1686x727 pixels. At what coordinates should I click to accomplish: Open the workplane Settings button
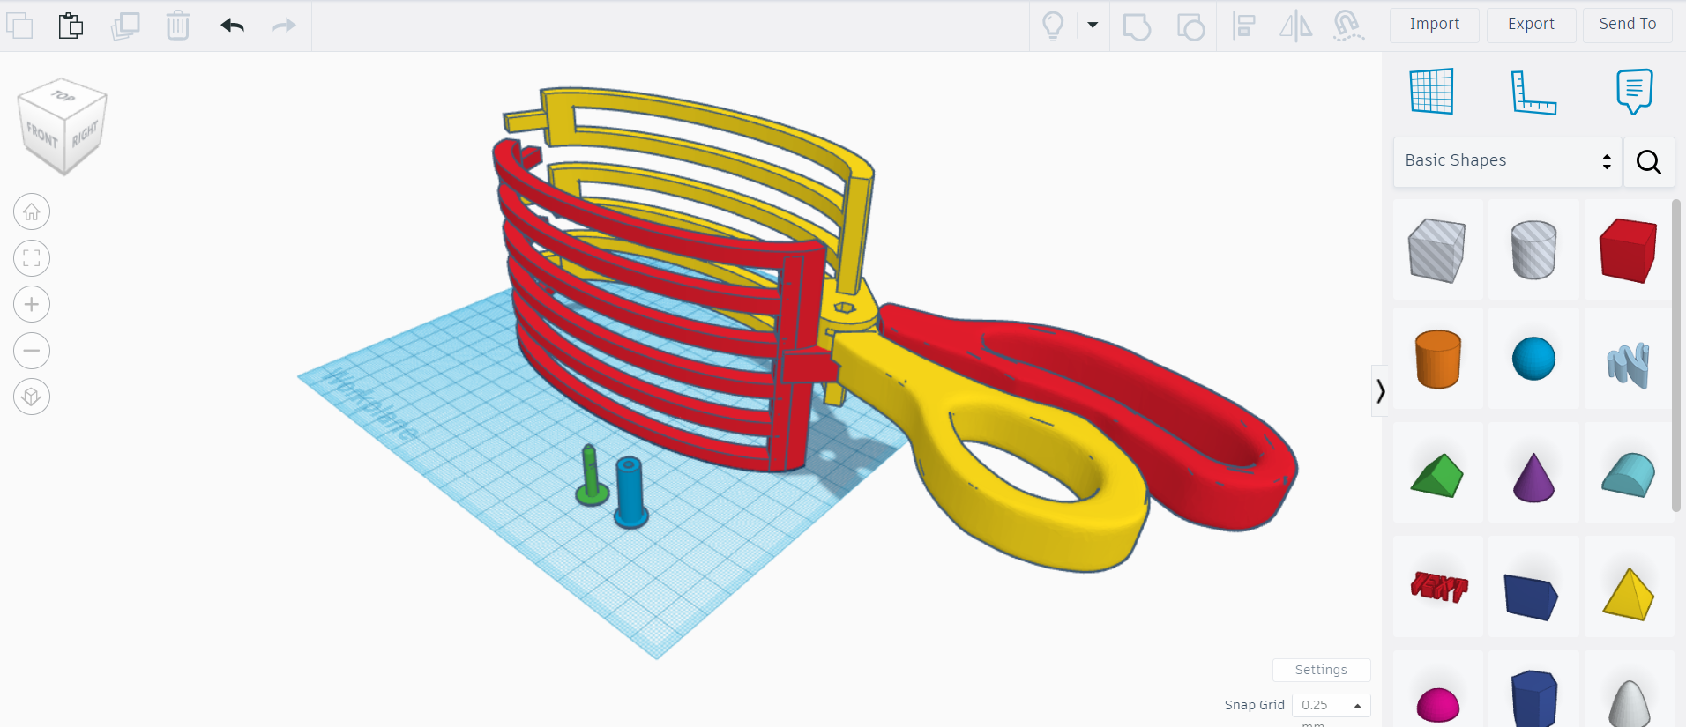point(1321,670)
